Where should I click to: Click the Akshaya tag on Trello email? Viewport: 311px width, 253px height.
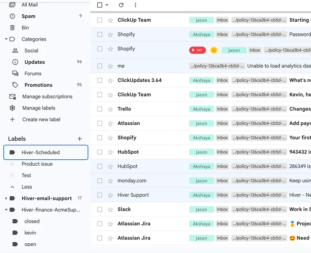tap(201, 109)
